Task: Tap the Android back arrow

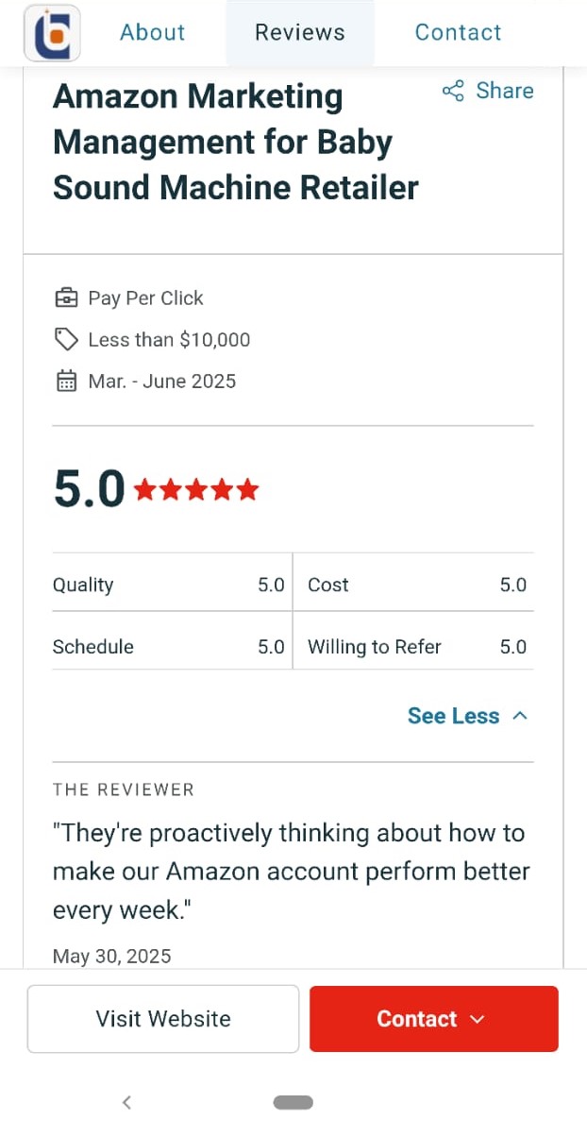Action: tap(126, 1102)
